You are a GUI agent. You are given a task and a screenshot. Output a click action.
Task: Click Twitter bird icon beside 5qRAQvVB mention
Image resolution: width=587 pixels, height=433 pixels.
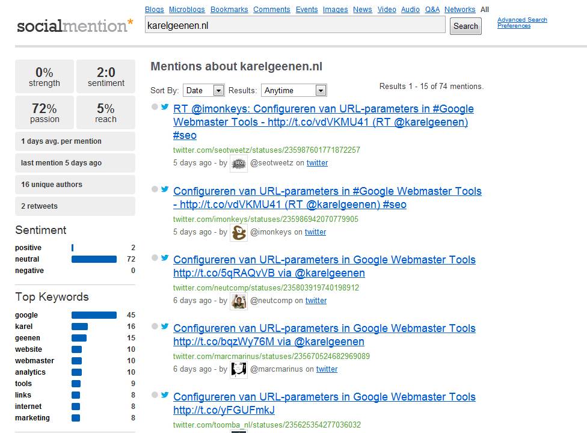(x=165, y=258)
